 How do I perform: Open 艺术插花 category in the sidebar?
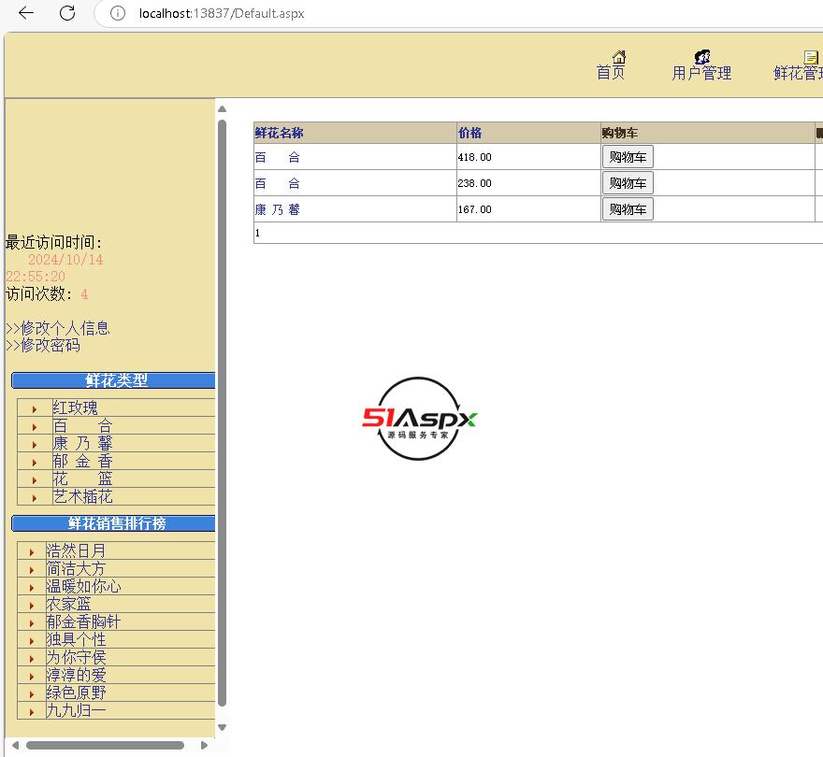click(82, 496)
